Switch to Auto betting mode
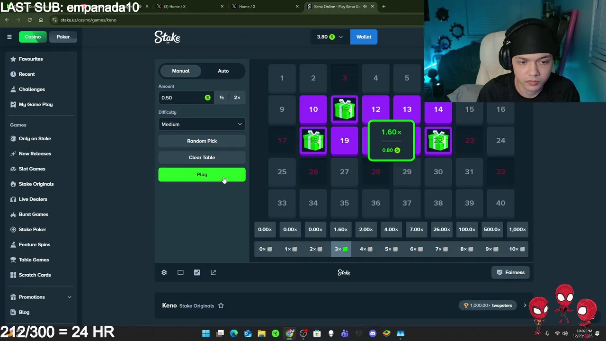606x341 pixels. 223,71
